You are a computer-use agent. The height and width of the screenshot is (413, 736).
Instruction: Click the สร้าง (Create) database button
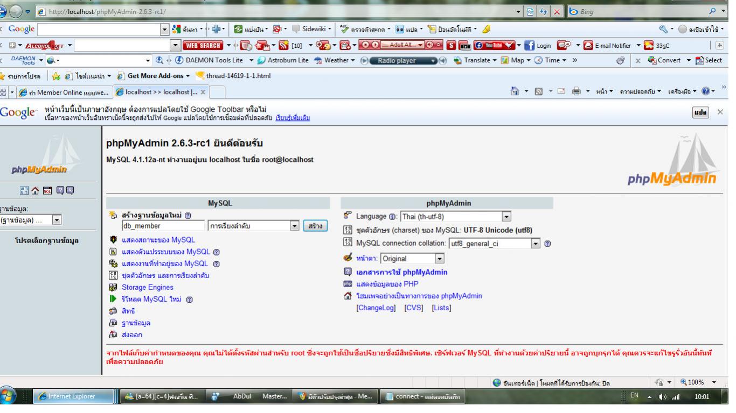315,226
